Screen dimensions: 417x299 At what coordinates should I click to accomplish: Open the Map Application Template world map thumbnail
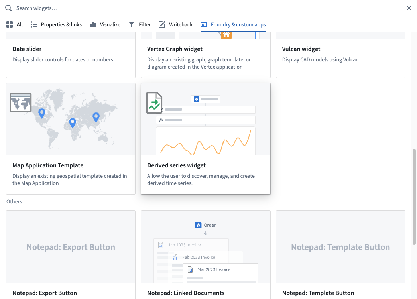point(71,119)
